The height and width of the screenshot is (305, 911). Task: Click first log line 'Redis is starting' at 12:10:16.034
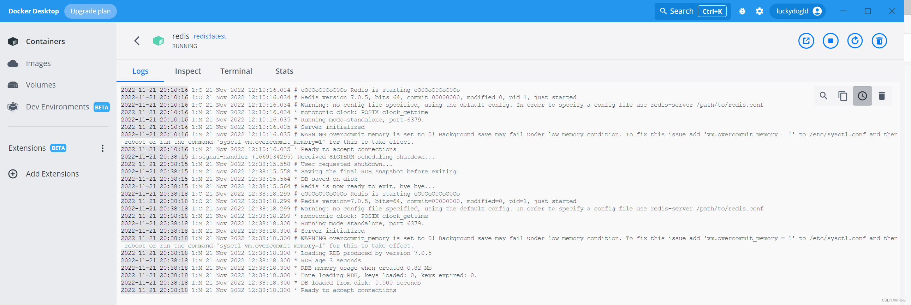290,90
